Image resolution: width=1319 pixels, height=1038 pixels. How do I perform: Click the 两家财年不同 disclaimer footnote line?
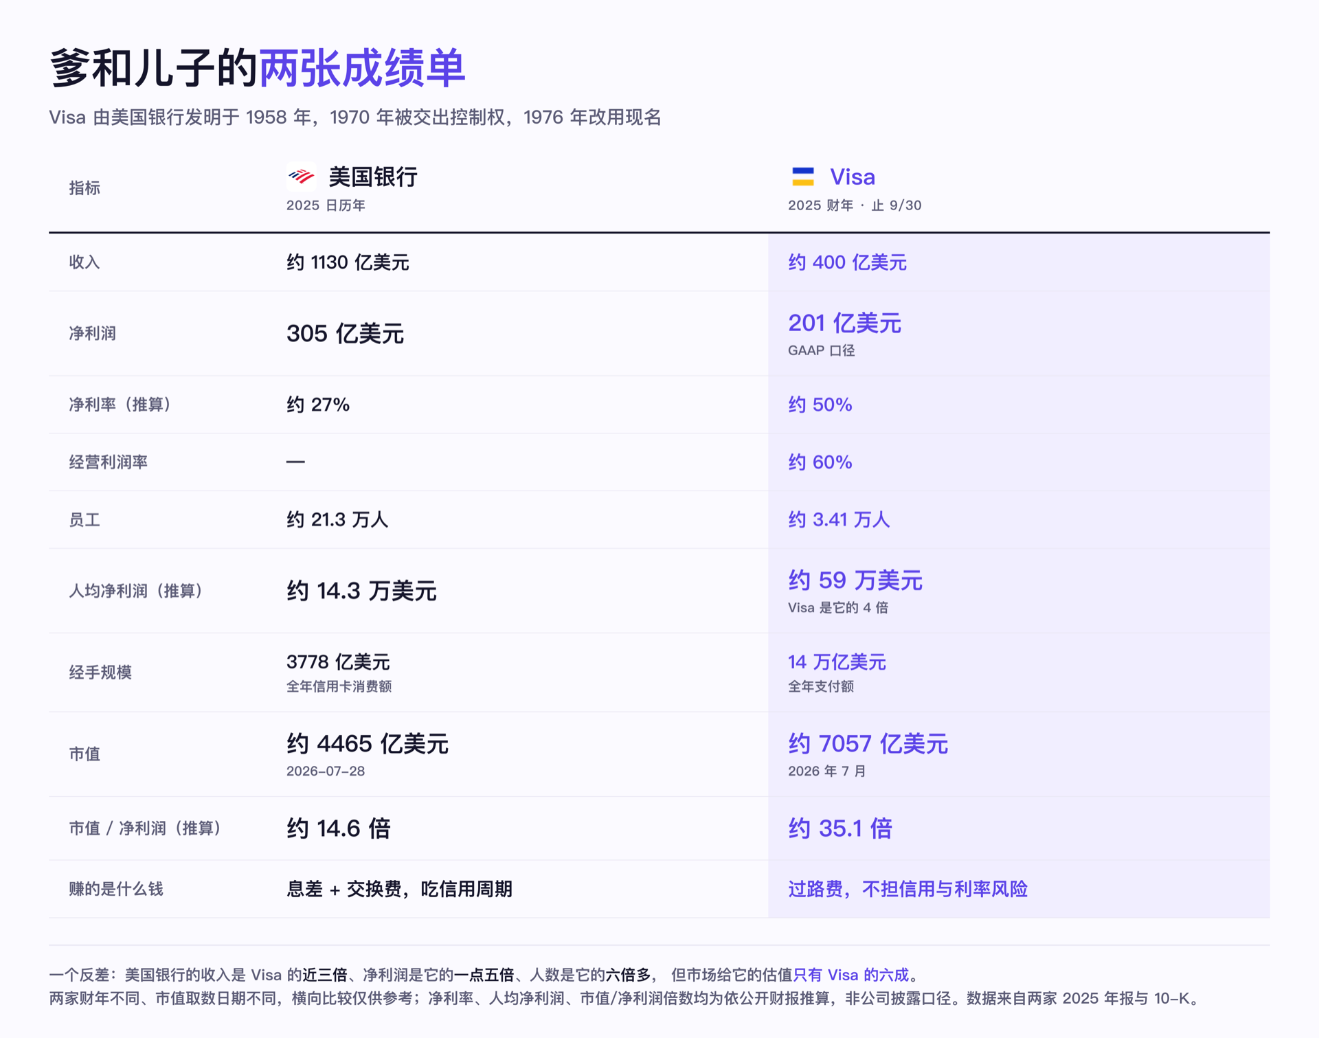[624, 998]
